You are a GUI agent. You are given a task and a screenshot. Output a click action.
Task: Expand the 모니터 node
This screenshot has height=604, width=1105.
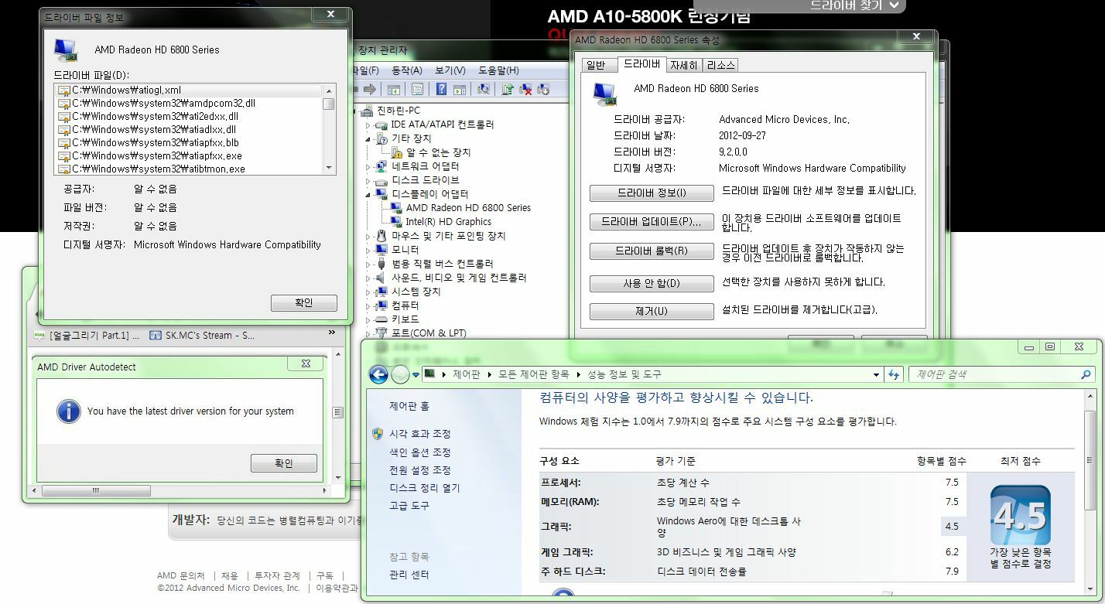point(368,250)
